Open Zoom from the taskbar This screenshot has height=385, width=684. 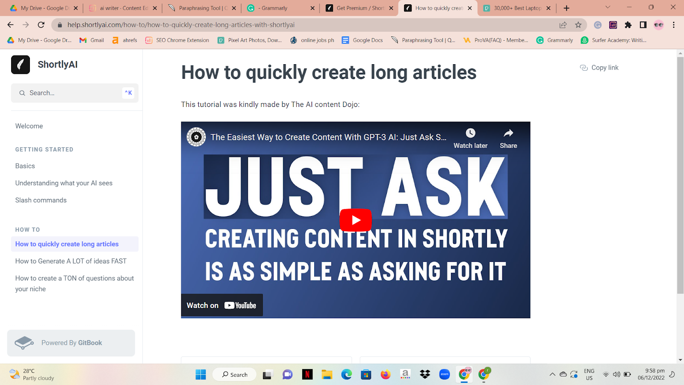(445, 375)
